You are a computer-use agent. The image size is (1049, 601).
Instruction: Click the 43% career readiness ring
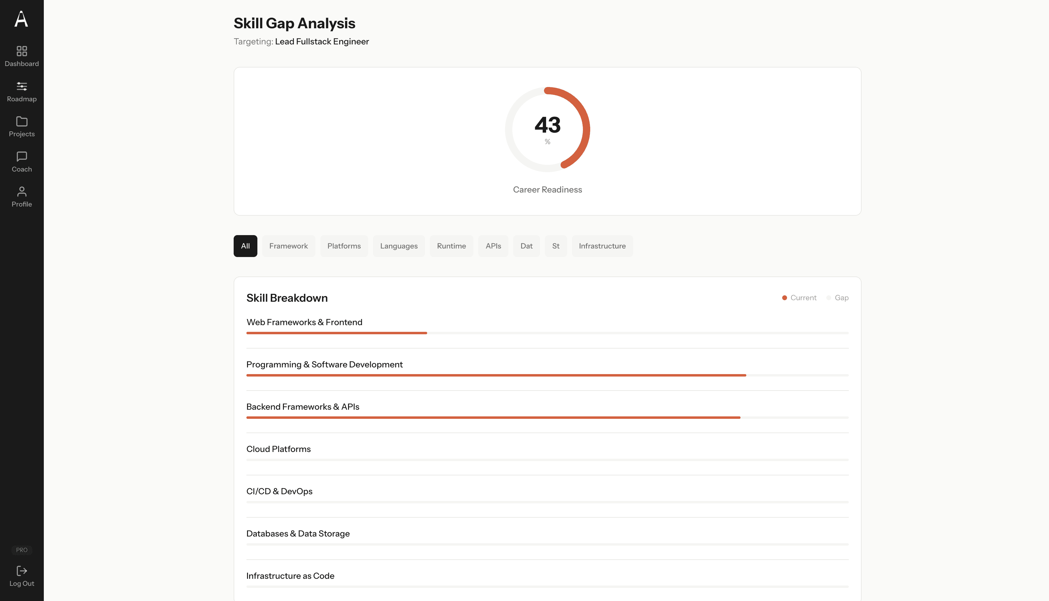547,129
